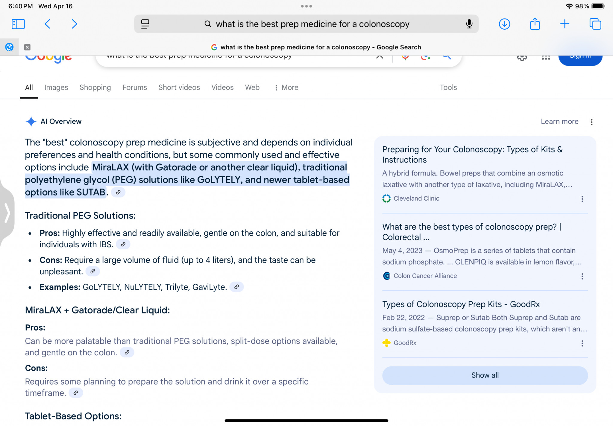Click the address bar search field
This screenshot has height=426, width=613.
[x=306, y=24]
